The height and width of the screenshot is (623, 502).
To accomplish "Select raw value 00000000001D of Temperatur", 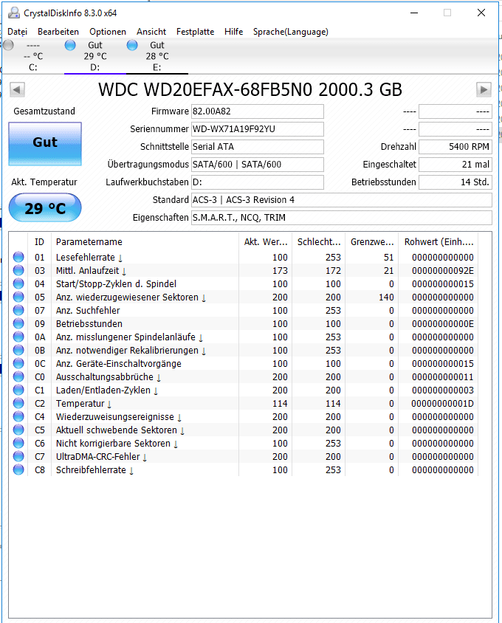I will (x=443, y=404).
